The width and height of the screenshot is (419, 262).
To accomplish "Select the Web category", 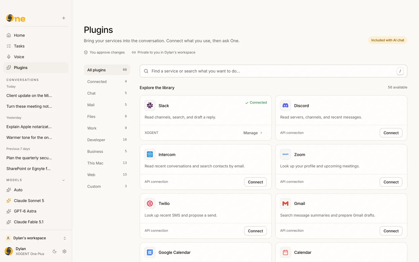I will (x=107, y=175).
